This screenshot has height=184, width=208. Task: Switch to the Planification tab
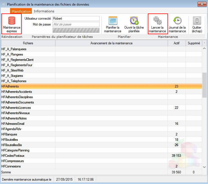[21, 11]
